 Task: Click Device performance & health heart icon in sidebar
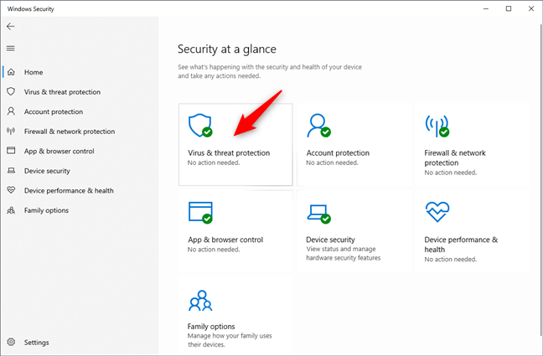11,190
